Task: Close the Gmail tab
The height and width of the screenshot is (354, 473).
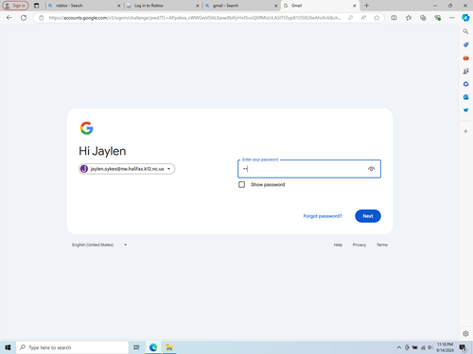Action: coord(355,6)
